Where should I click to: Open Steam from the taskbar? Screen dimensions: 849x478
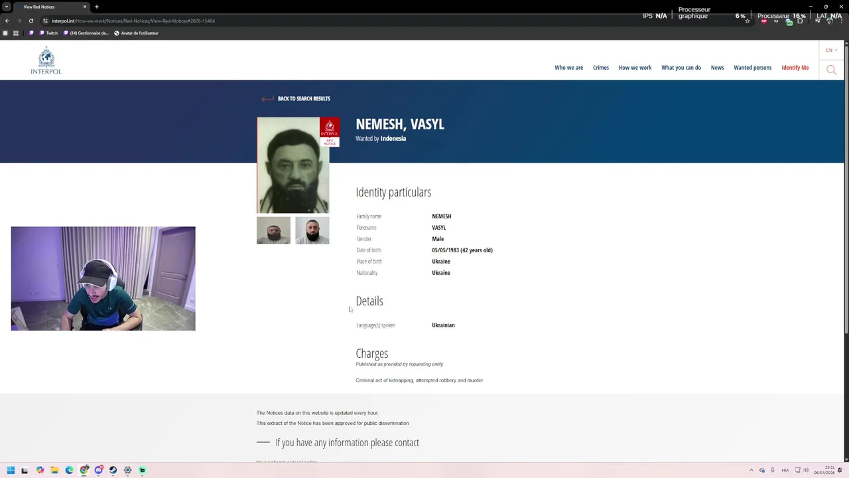(x=113, y=470)
